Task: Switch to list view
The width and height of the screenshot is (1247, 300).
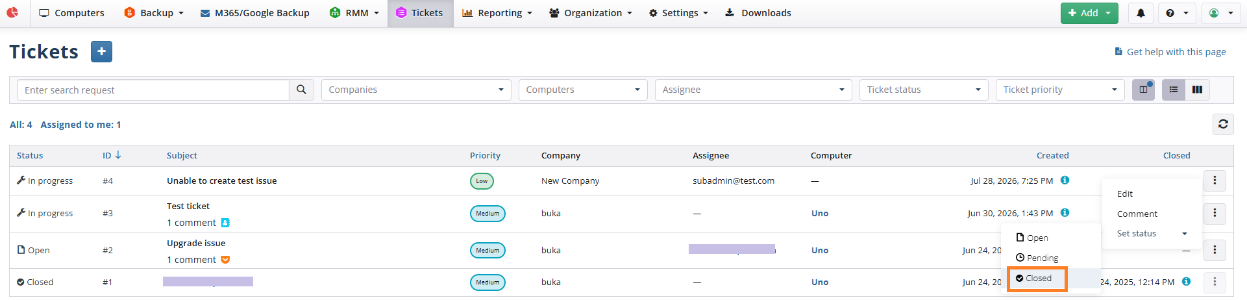Action: pos(1174,90)
